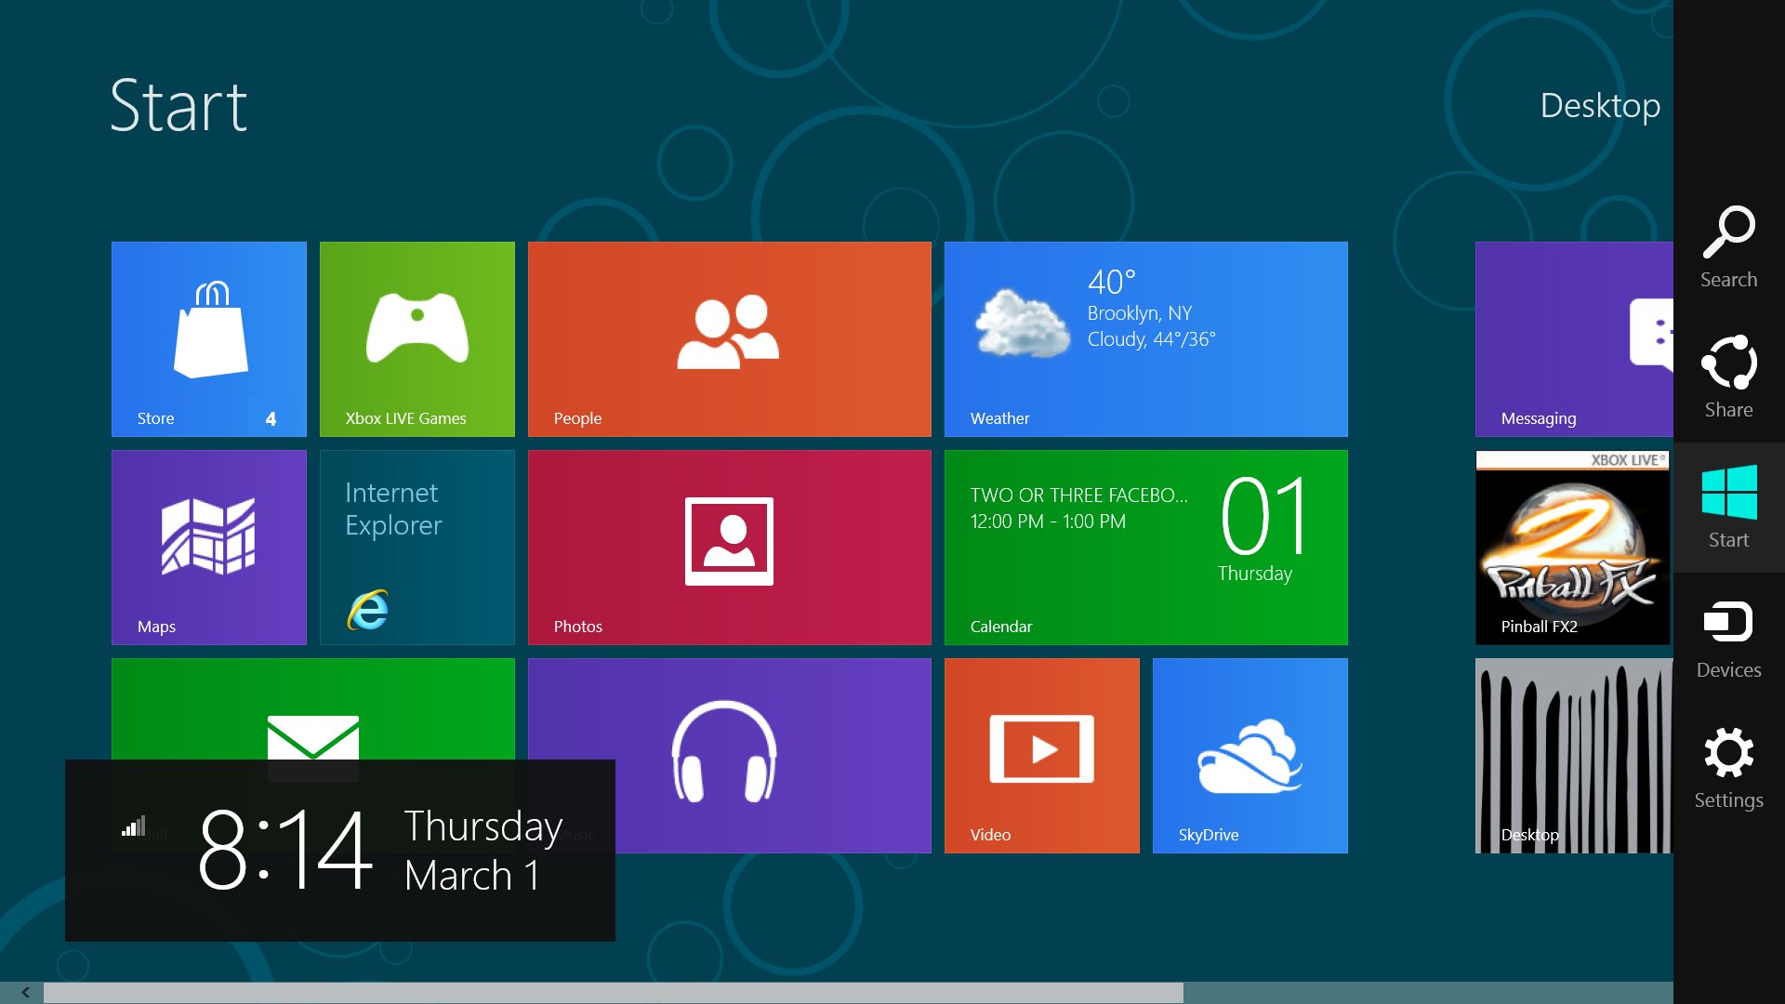
Task: Open the Maps tile
Action: coord(208,547)
